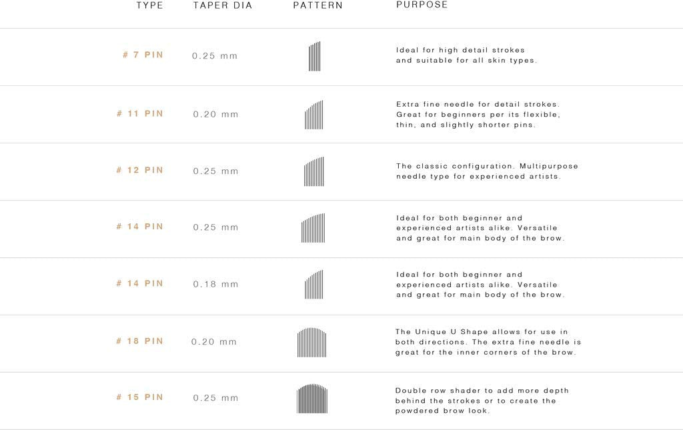Click the #15 PIN double row pattern icon
Screen dimensions: 683x430
[312, 399]
